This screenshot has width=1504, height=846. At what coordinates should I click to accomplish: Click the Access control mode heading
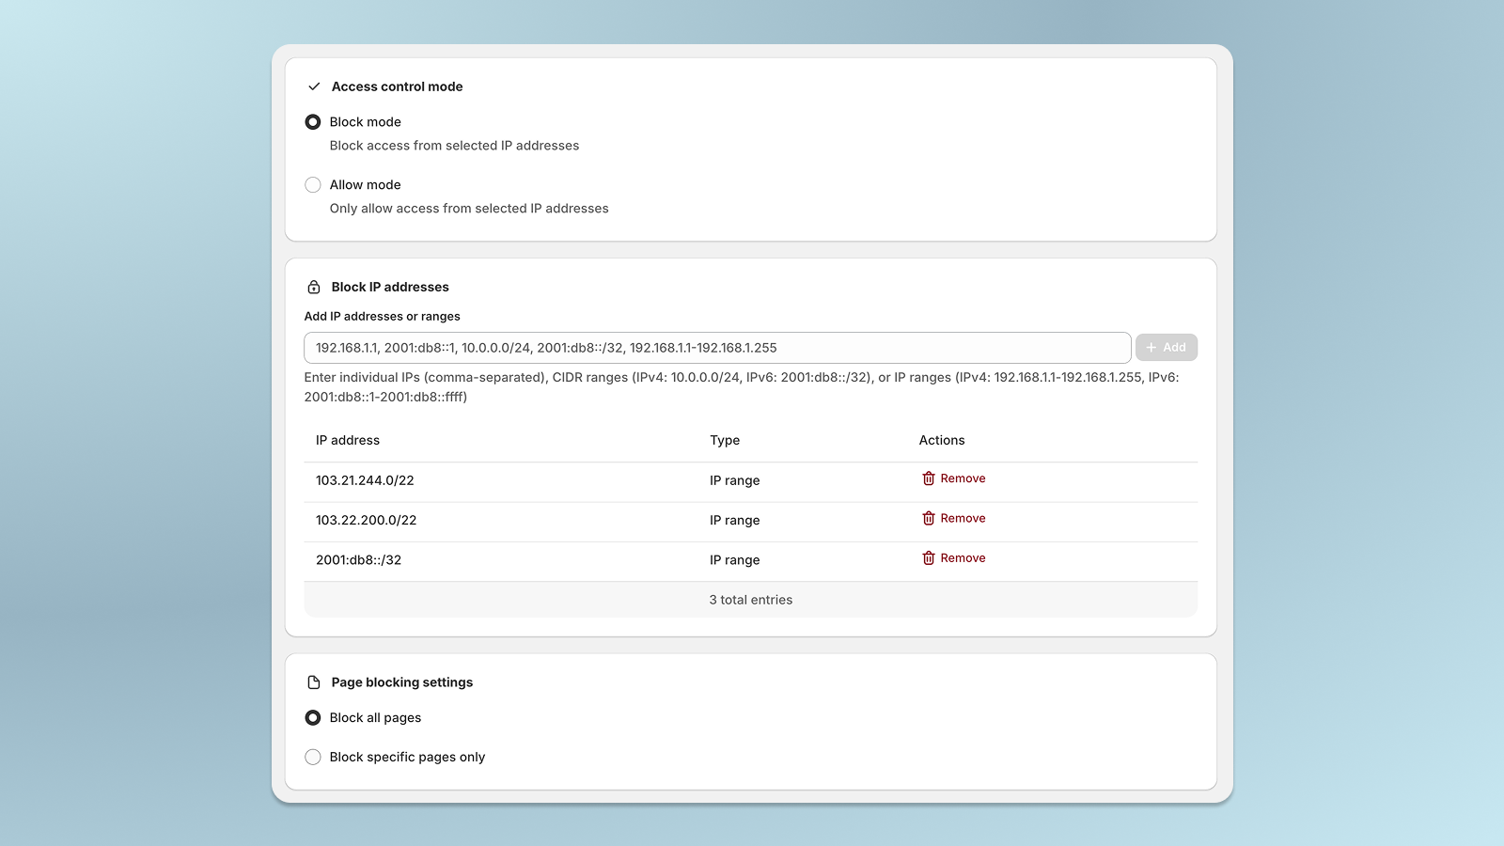pyautogui.click(x=397, y=86)
